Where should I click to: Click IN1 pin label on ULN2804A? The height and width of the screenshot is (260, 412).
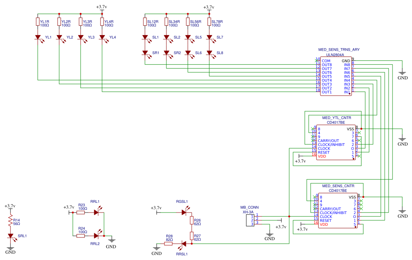point(347,92)
